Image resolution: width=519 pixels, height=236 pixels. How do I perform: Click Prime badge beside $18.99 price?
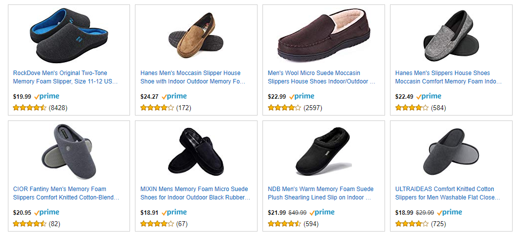tap(449, 213)
